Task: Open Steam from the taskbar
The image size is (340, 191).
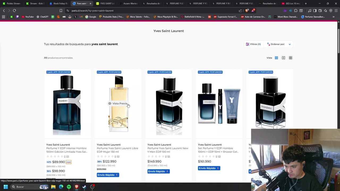Action: click(84, 187)
